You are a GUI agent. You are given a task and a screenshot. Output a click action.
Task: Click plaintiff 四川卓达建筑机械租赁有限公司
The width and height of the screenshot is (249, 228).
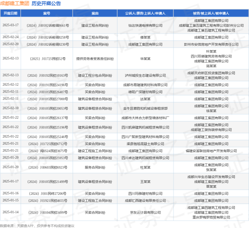(145, 158)
